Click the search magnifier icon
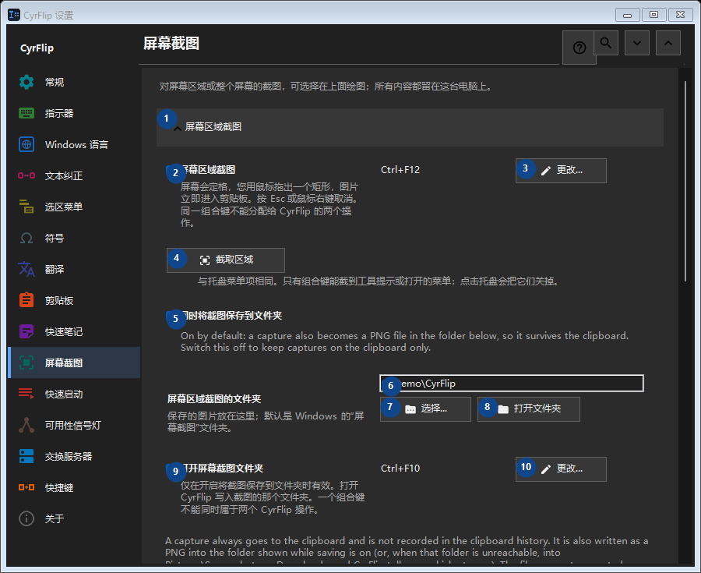Image resolution: width=701 pixels, height=573 pixels. pos(606,43)
